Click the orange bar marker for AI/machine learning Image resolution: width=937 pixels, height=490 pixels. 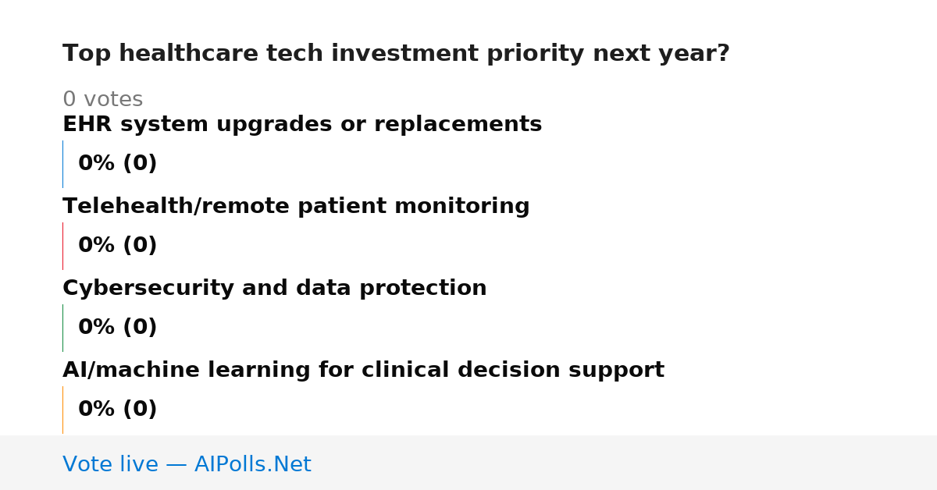point(62,410)
